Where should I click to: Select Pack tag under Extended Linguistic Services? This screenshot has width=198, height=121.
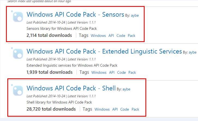click(132, 72)
